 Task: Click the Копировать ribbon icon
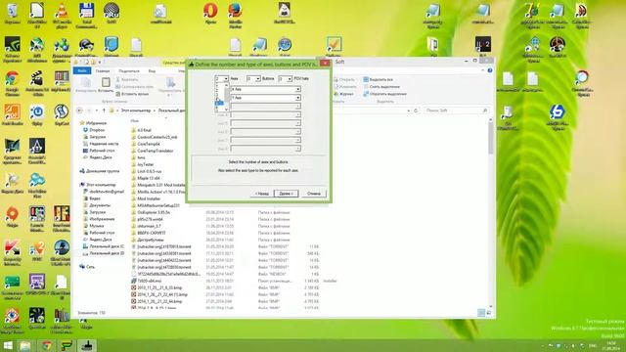point(86,85)
